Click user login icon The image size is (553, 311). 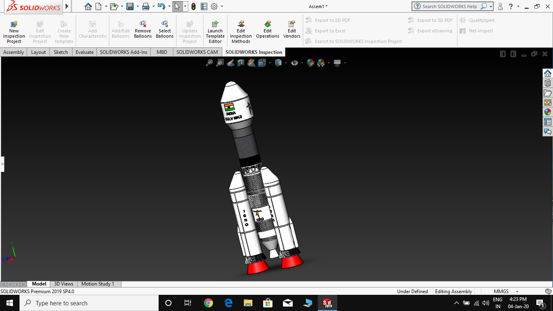pos(500,6)
